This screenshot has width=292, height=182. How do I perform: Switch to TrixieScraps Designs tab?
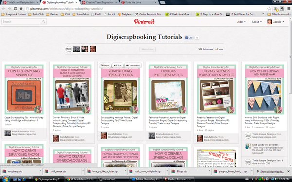21,2
